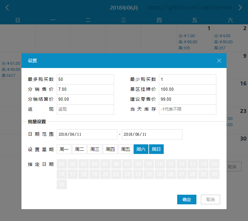Image resolution: width=248 pixels, height=221 pixels.
Task: Go to previous month arrow
Action: [x=7, y=8]
